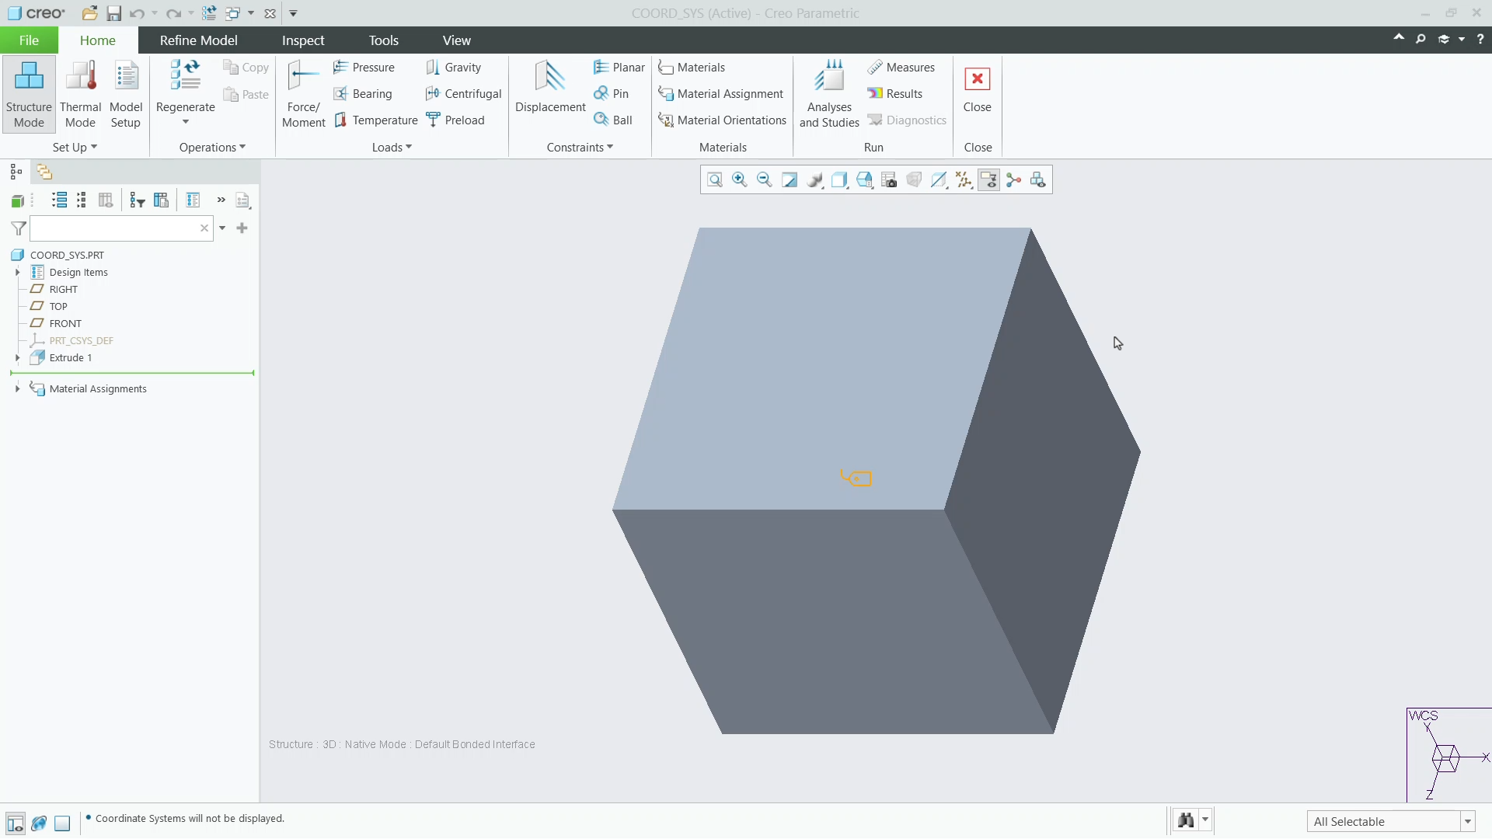Toggle the Datum Display Filters icon
This screenshot has width=1492, height=839.
(964, 180)
